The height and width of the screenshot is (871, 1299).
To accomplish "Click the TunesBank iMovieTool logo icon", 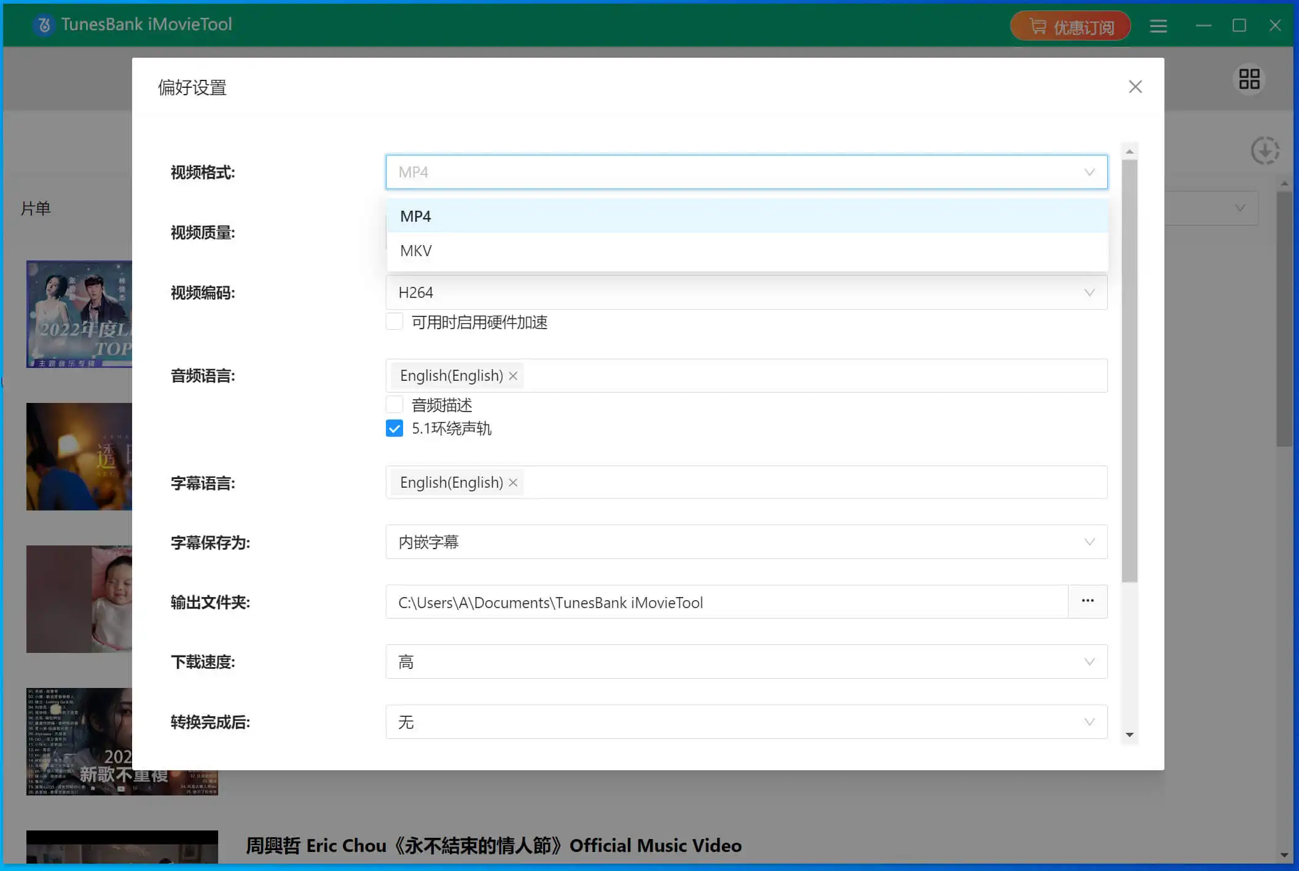I will pos(44,25).
